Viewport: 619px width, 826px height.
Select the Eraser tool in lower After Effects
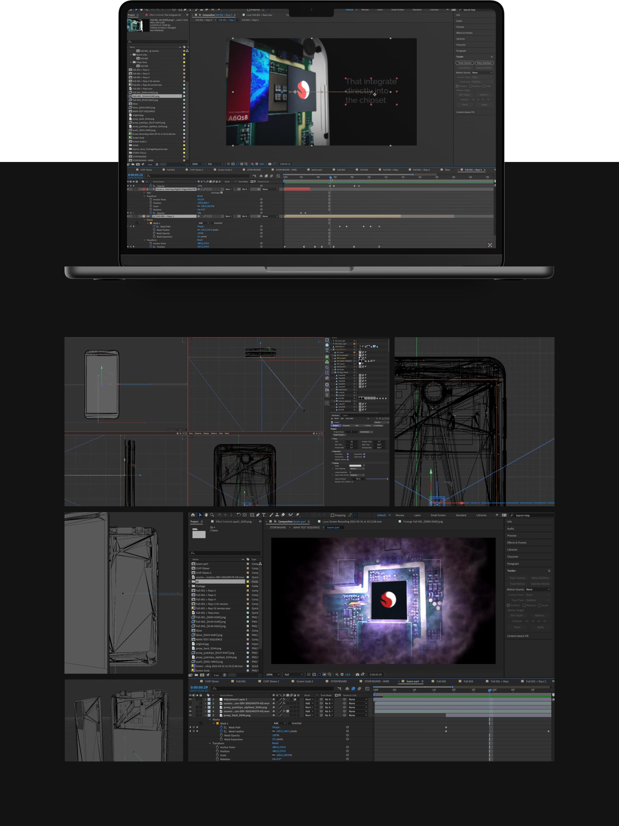[x=283, y=515]
